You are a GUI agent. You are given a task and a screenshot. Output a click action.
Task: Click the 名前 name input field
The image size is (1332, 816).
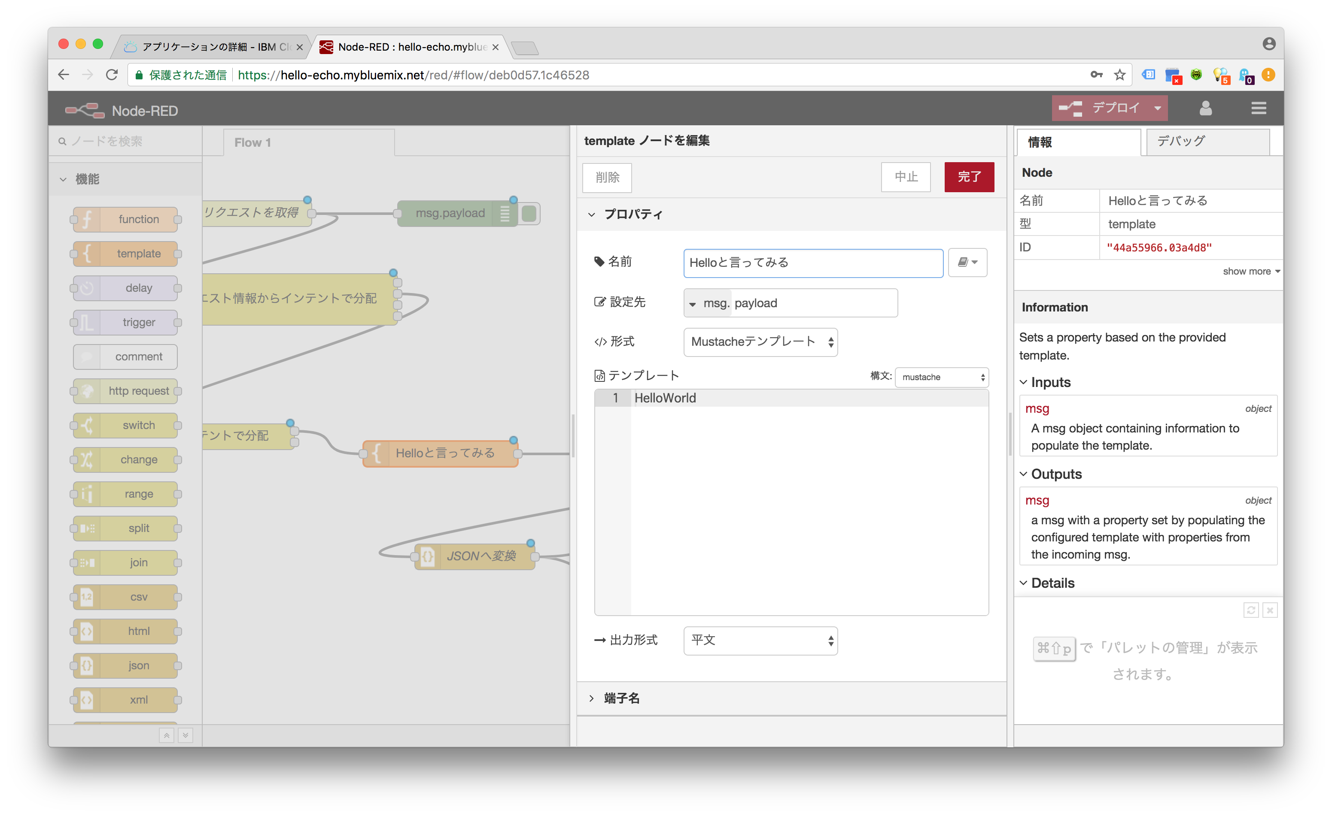(812, 263)
